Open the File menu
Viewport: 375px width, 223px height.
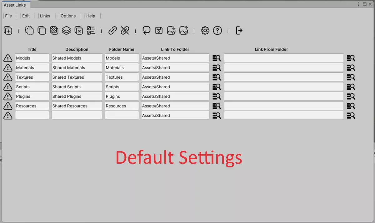click(x=8, y=16)
